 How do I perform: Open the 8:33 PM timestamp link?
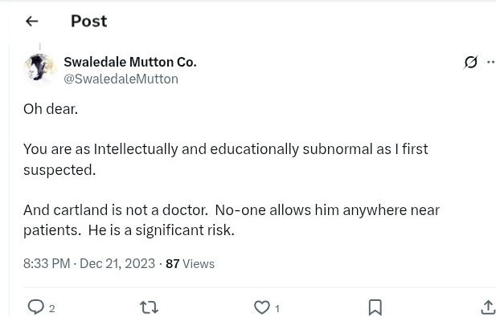click(x=47, y=263)
